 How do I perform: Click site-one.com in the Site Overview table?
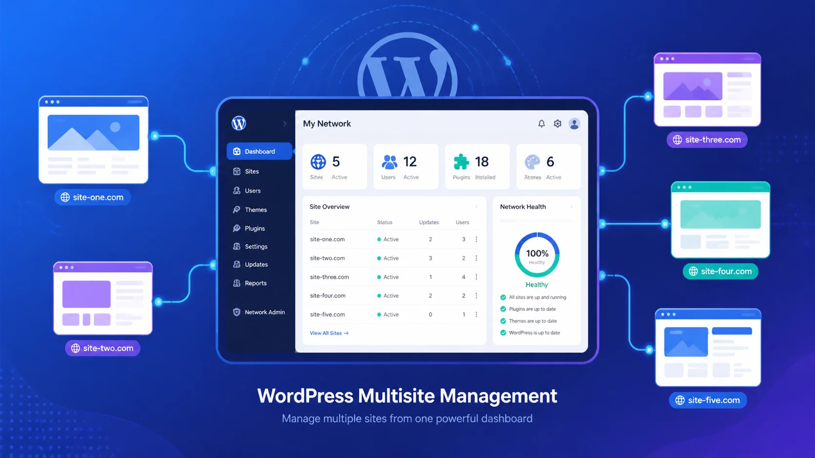327,239
